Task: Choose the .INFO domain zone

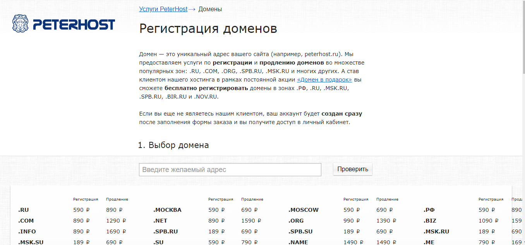Action: (27, 231)
